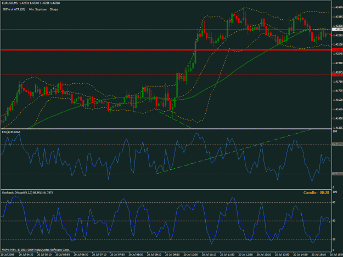Viewport: 343px width, 257px height.
Task: Click the "20 Jul 12:30" time axis label
Action: [x=246, y=255]
